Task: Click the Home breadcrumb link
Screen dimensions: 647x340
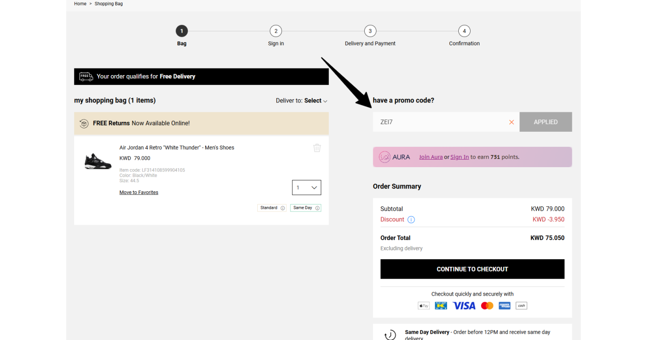Action: coord(80,4)
